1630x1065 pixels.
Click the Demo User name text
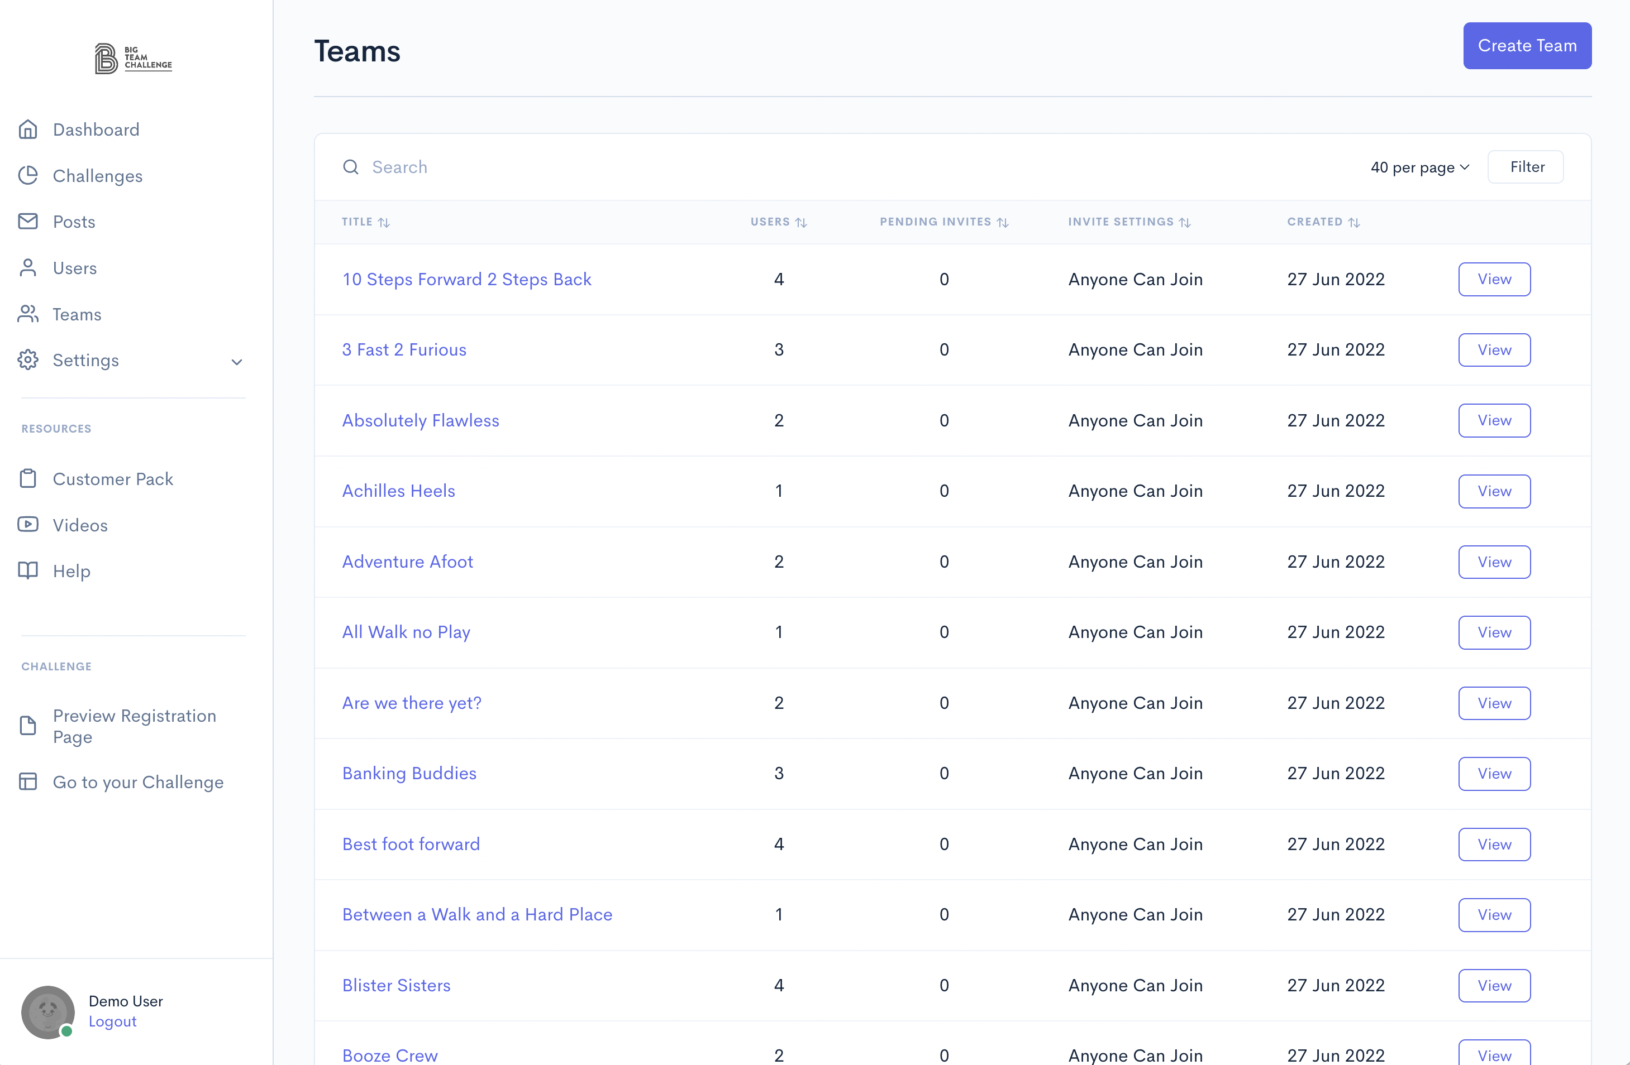pos(125,1001)
